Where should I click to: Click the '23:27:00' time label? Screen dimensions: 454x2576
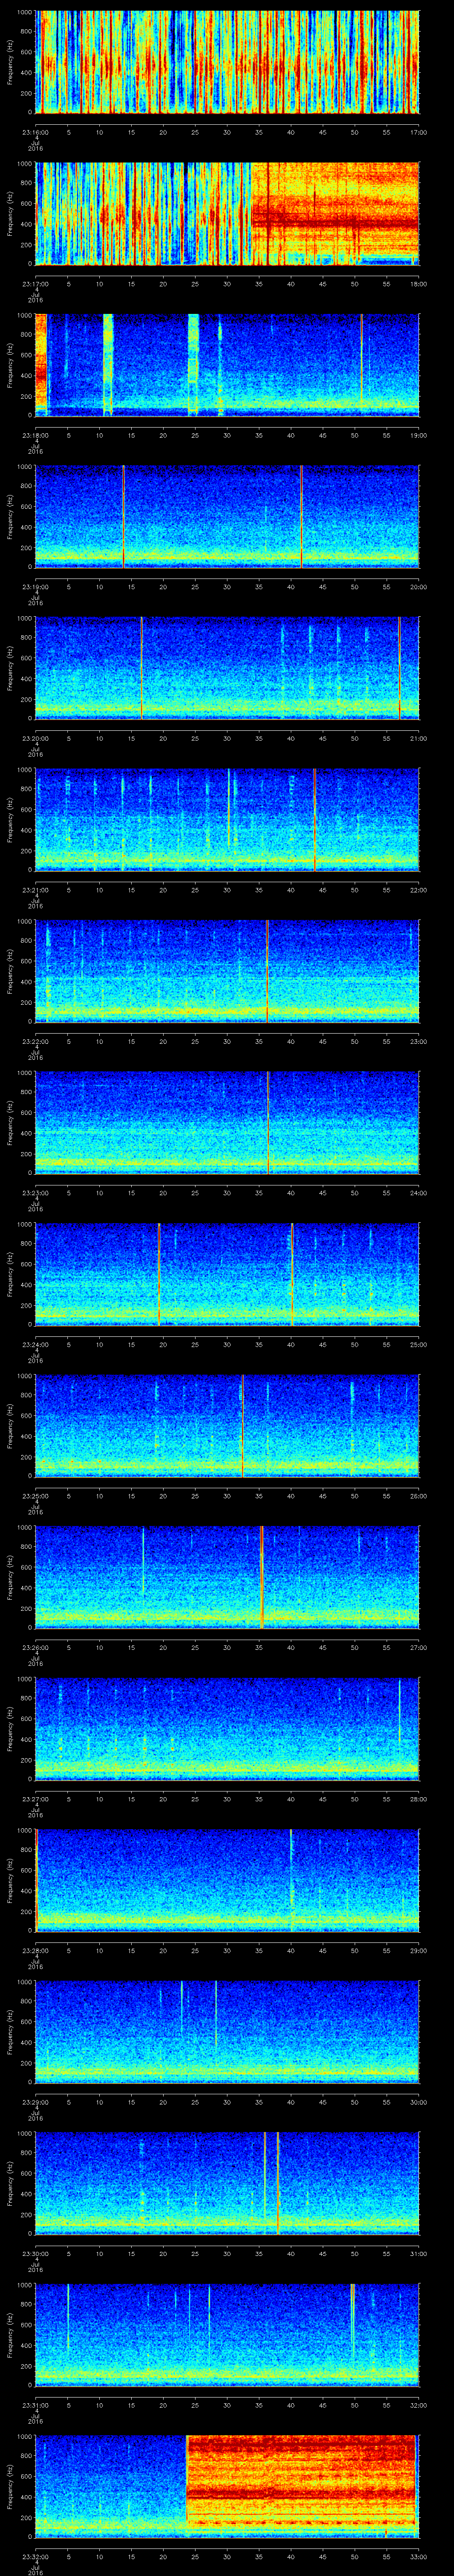coord(35,1800)
